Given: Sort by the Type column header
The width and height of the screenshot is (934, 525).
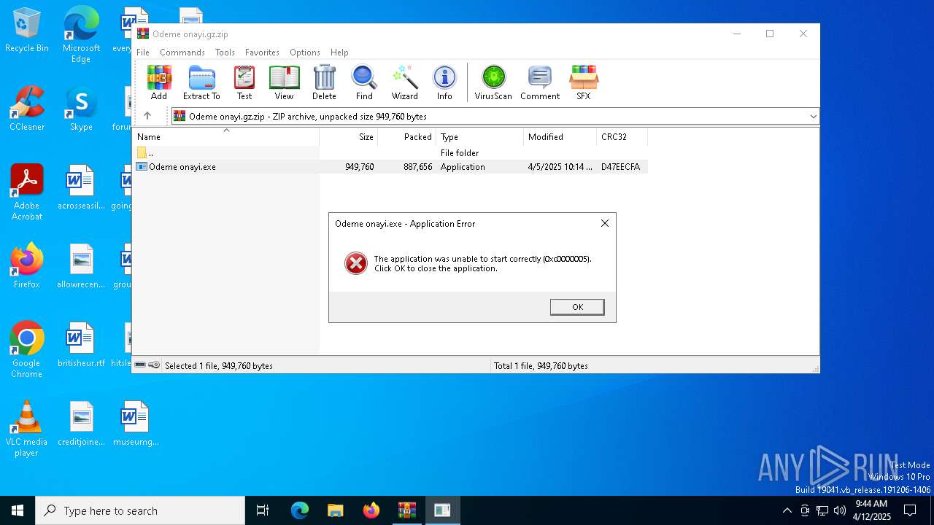Looking at the screenshot, I should (480, 137).
